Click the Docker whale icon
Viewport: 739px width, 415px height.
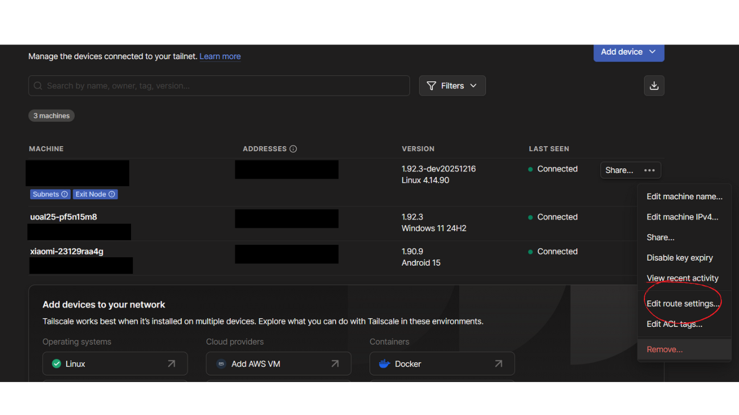pos(385,364)
